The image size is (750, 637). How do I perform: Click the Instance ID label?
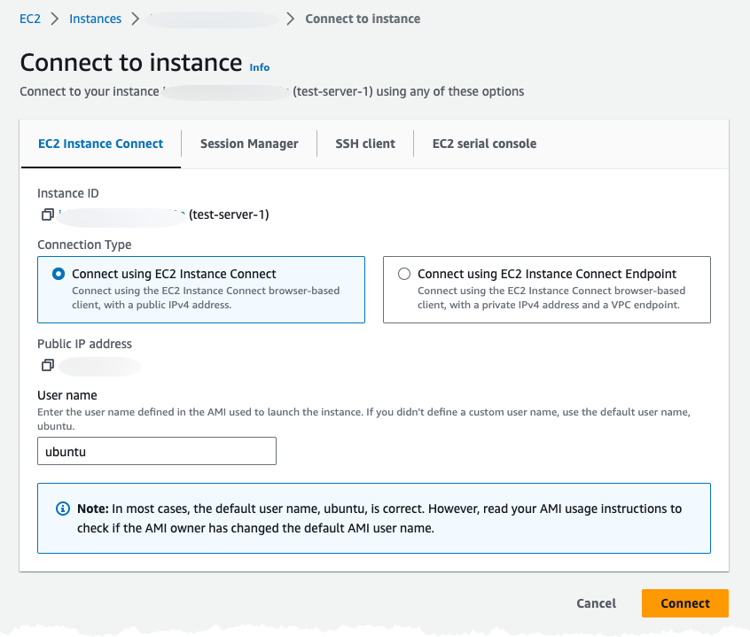point(68,193)
